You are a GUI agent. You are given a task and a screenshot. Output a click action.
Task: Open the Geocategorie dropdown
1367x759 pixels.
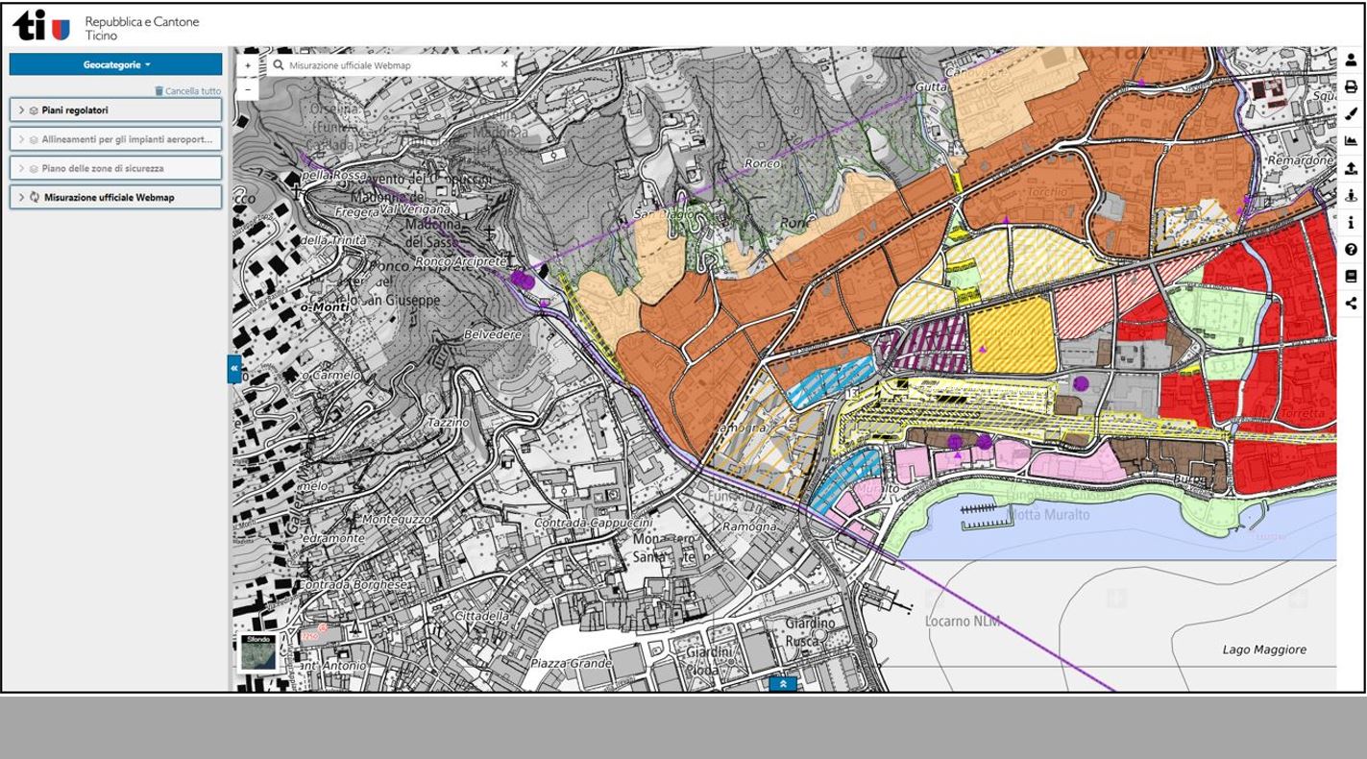pos(114,64)
